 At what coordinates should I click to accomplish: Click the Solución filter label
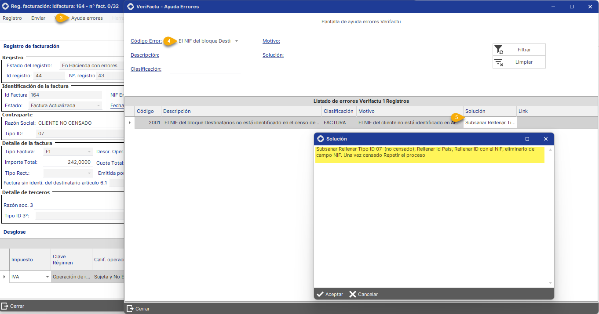273,55
